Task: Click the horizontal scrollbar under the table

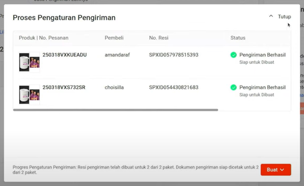Action: coord(116,110)
